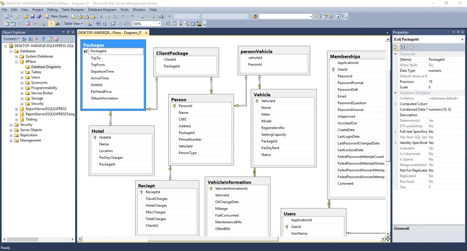Open the Table Designer menu

click(x=73, y=10)
